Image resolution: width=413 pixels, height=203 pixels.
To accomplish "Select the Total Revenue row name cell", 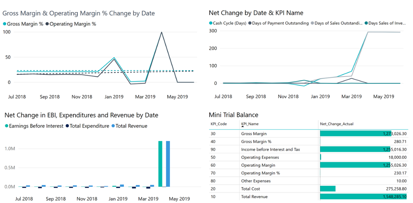I will tap(279, 197).
